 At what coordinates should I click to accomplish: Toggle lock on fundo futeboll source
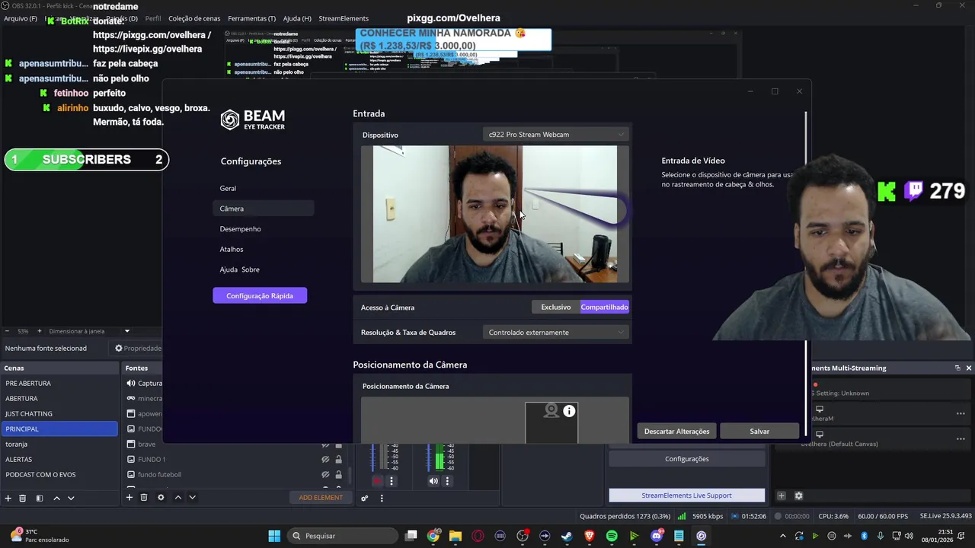338,475
